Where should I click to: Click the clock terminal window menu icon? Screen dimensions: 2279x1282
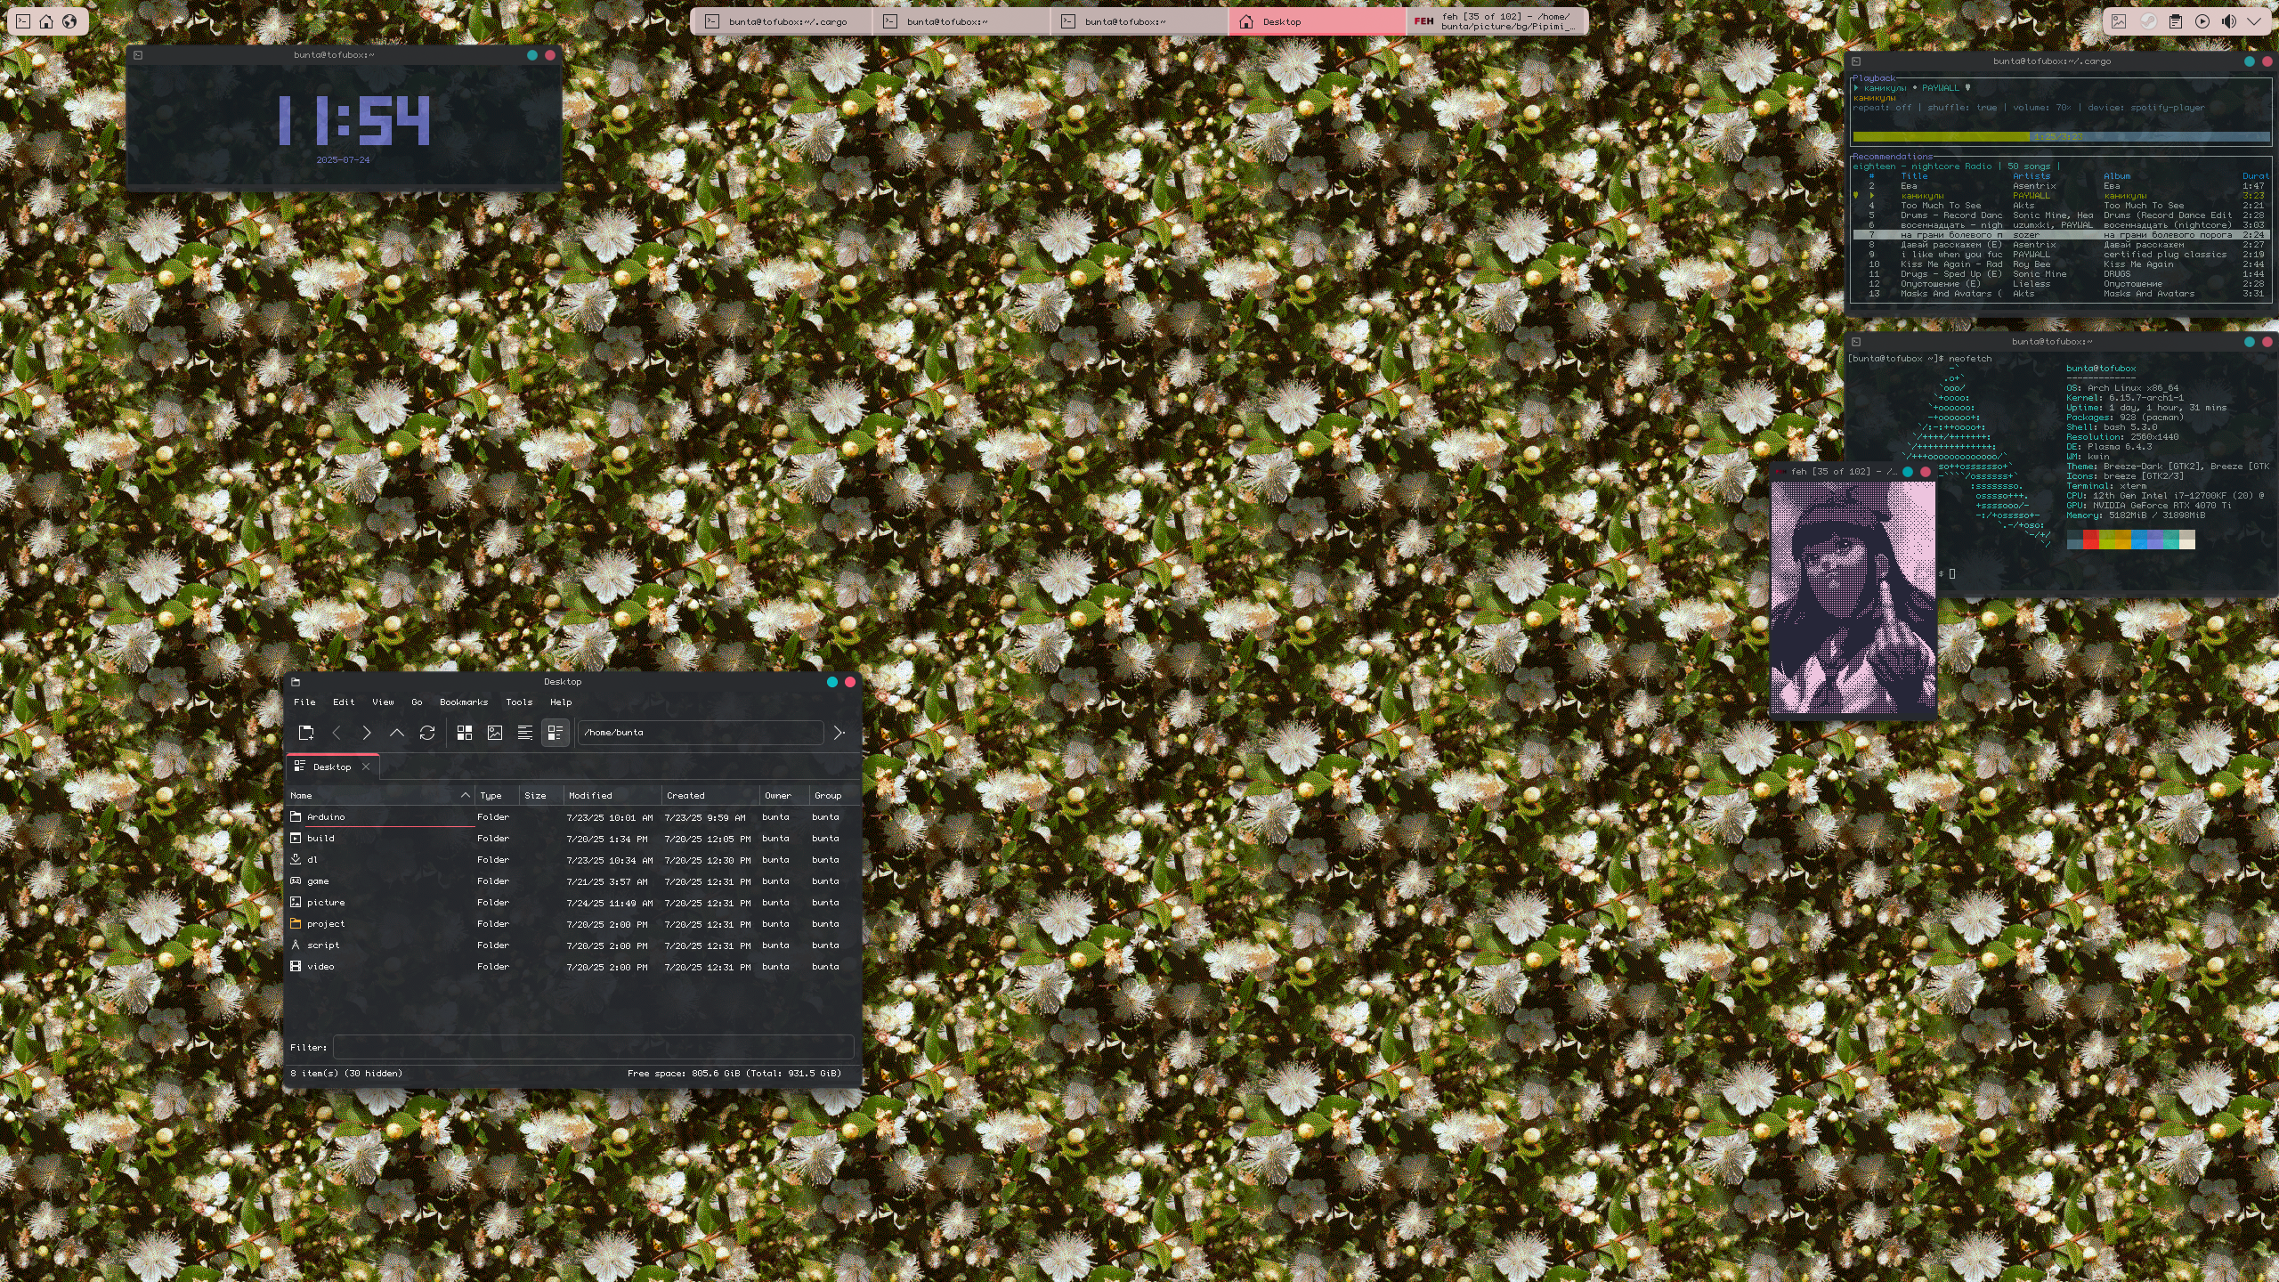point(138,55)
